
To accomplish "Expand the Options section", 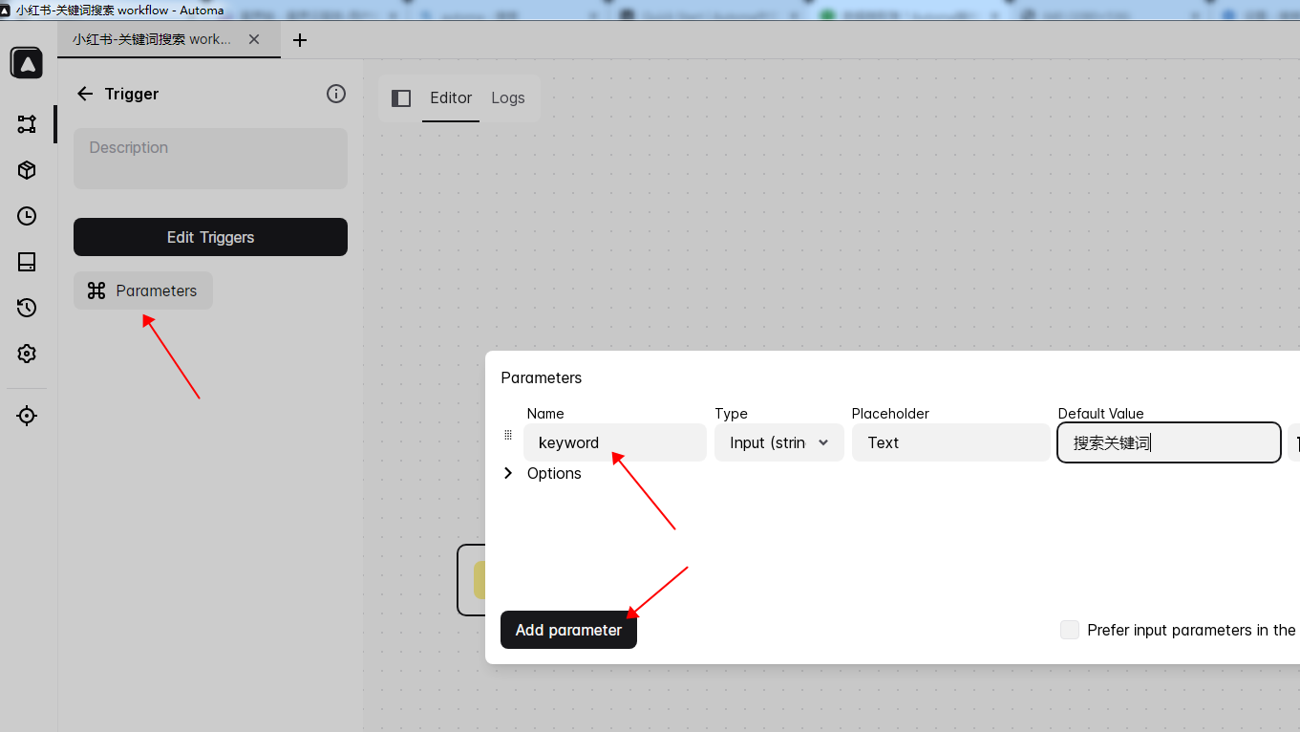I will [542, 473].
